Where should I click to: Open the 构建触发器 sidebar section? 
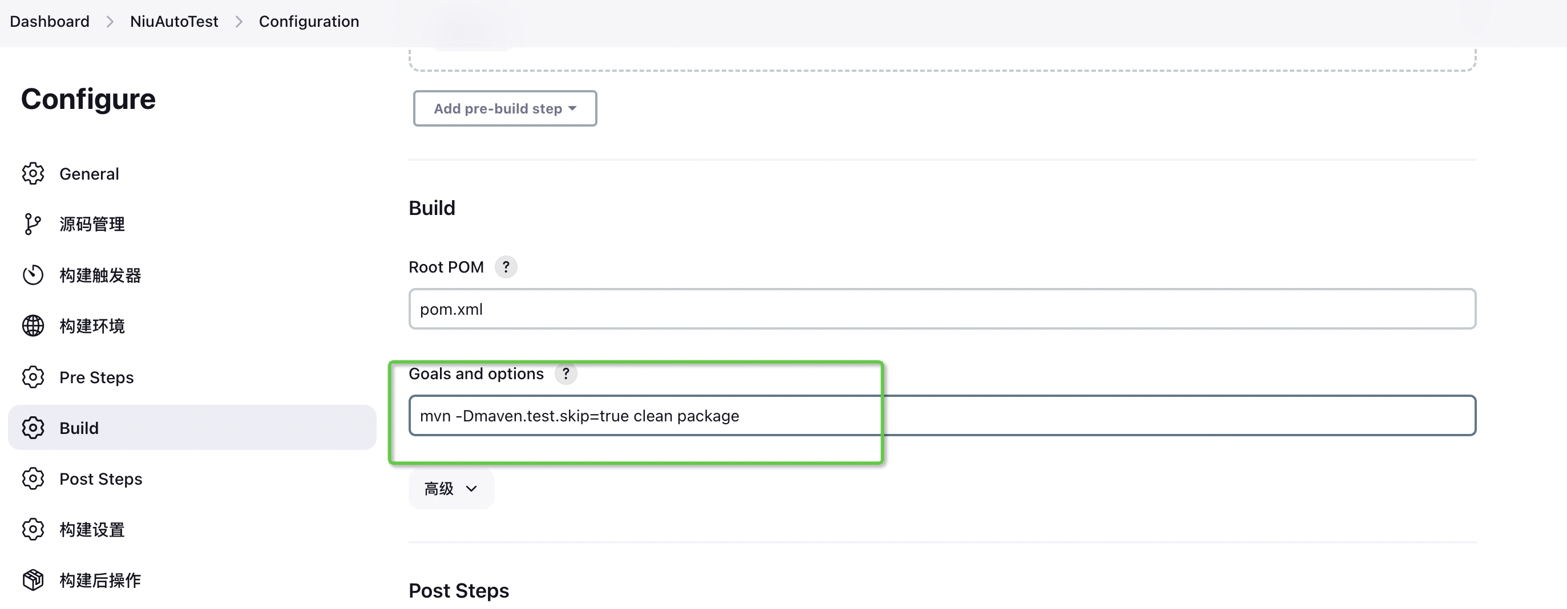100,275
